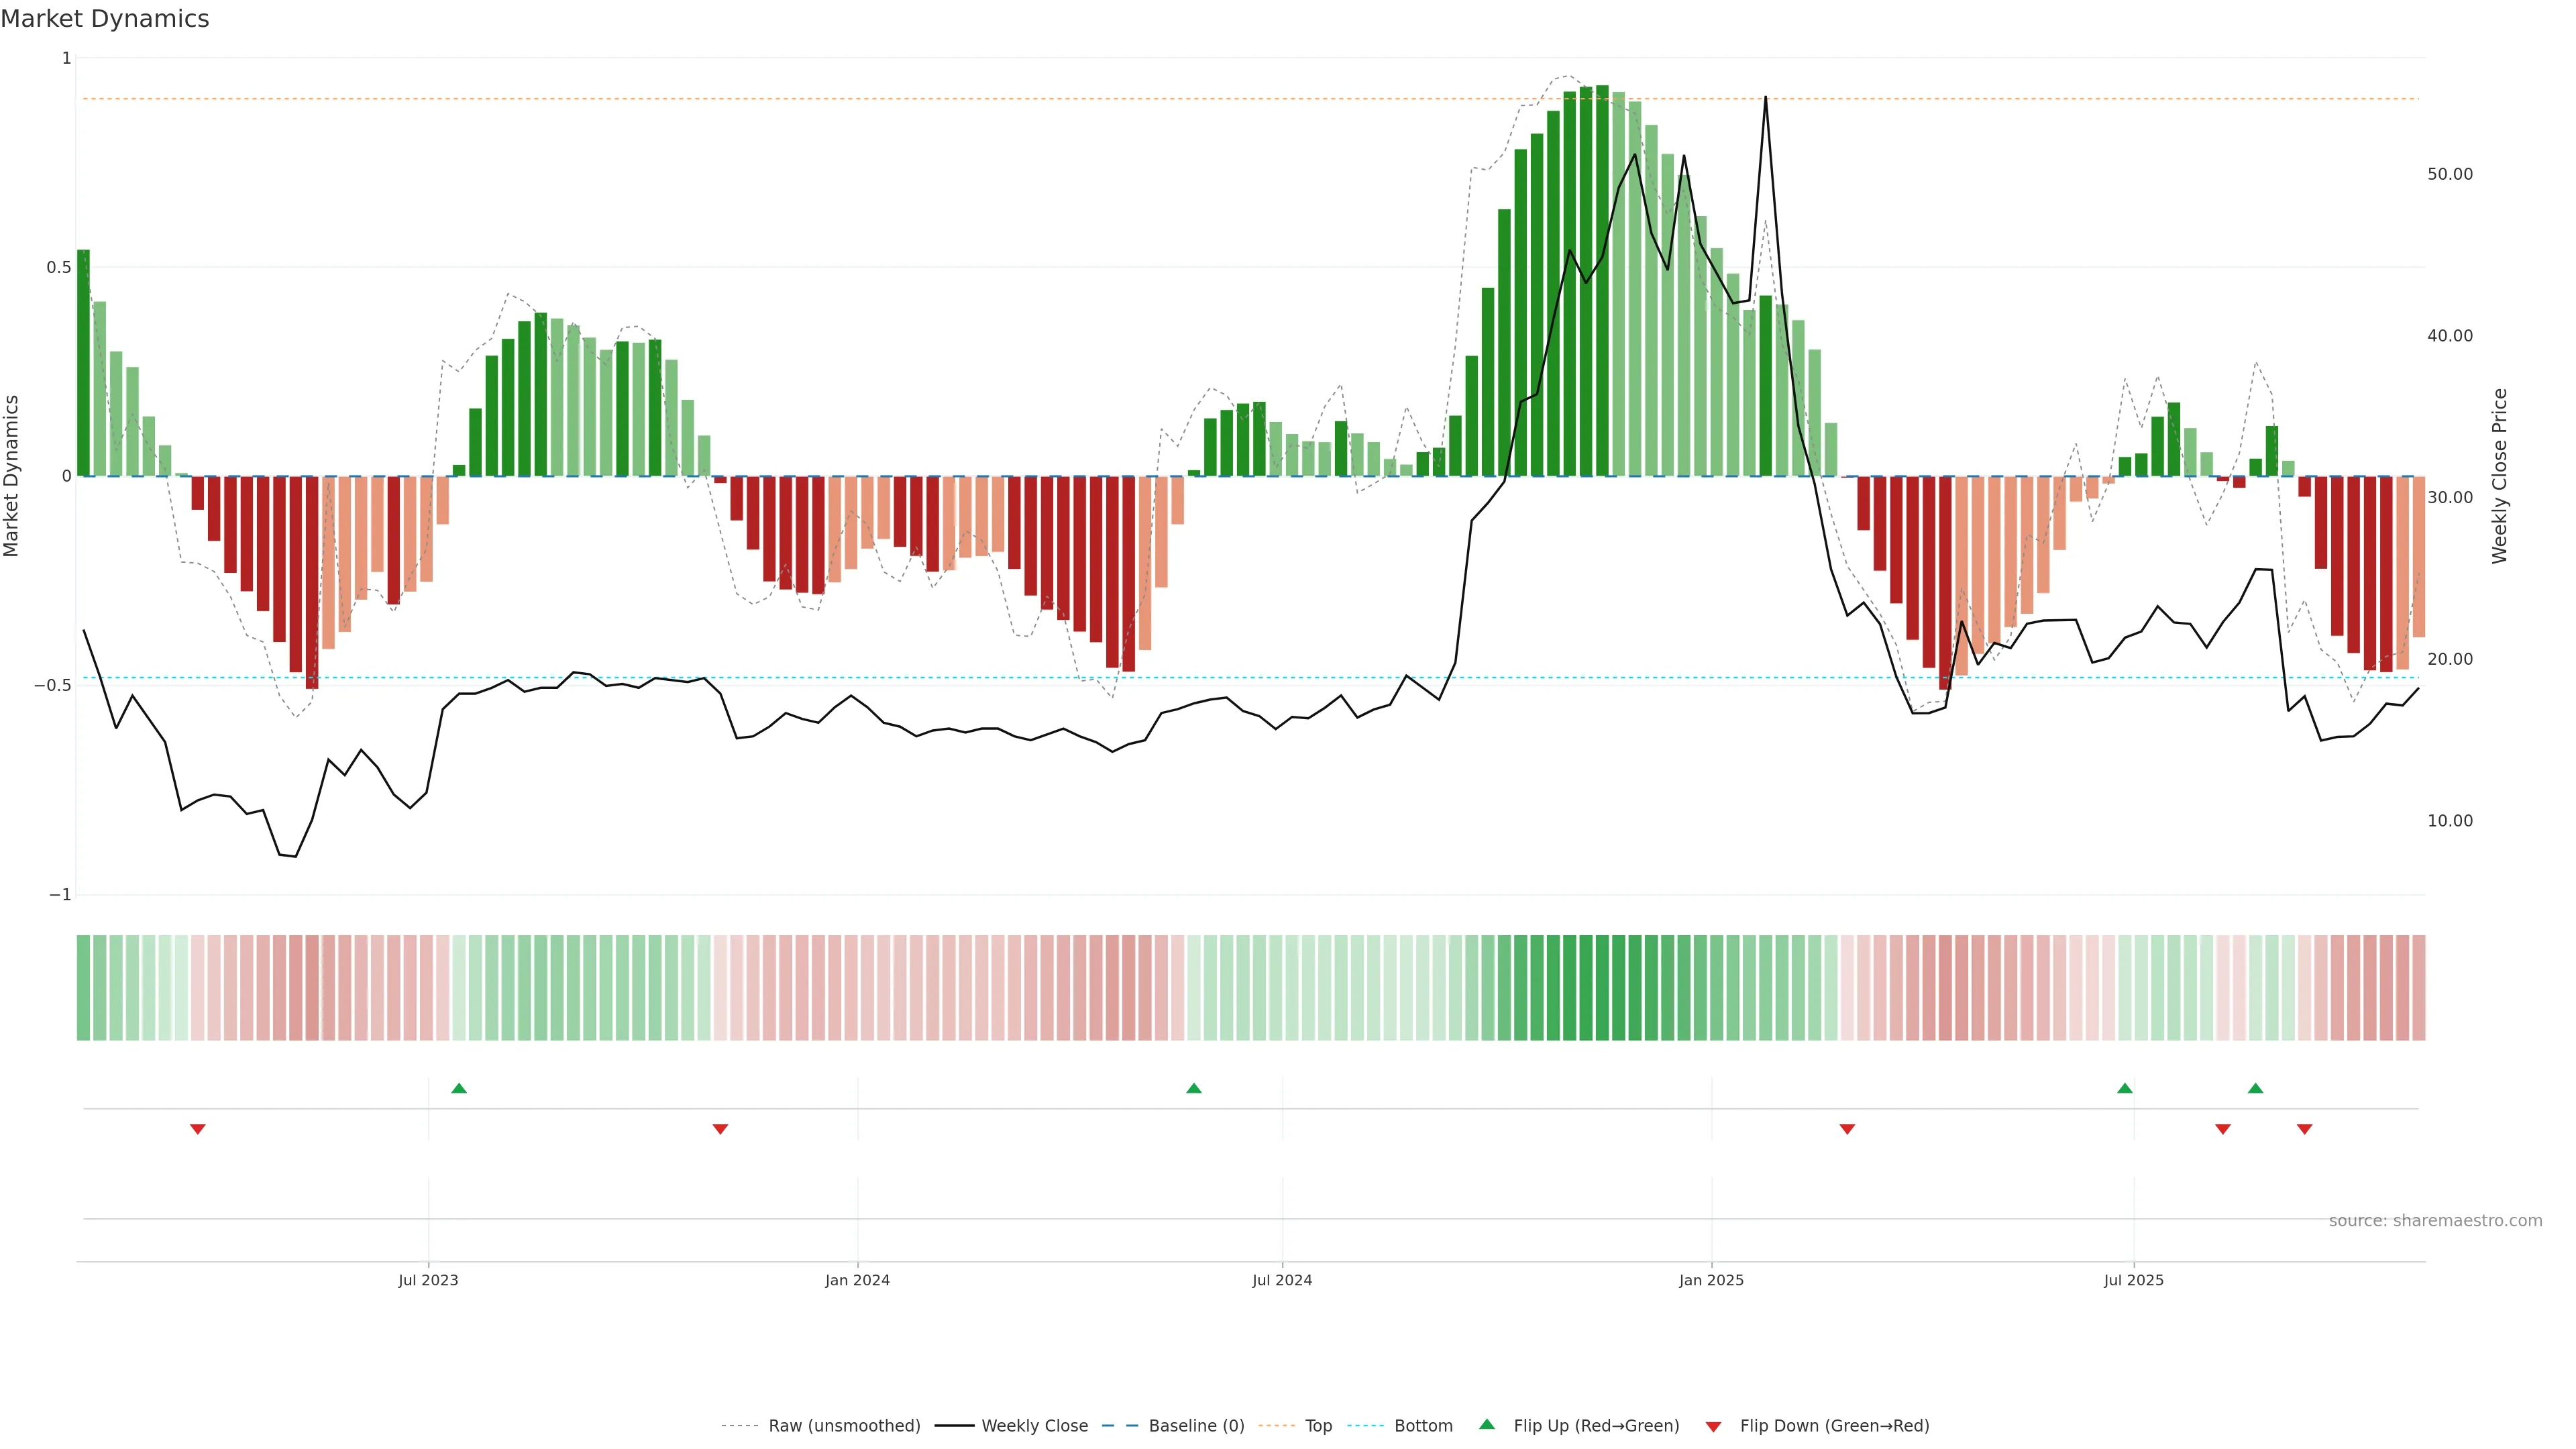Click the Jan 2024 x-axis label
The width and height of the screenshot is (2576, 1449).
click(x=857, y=1280)
